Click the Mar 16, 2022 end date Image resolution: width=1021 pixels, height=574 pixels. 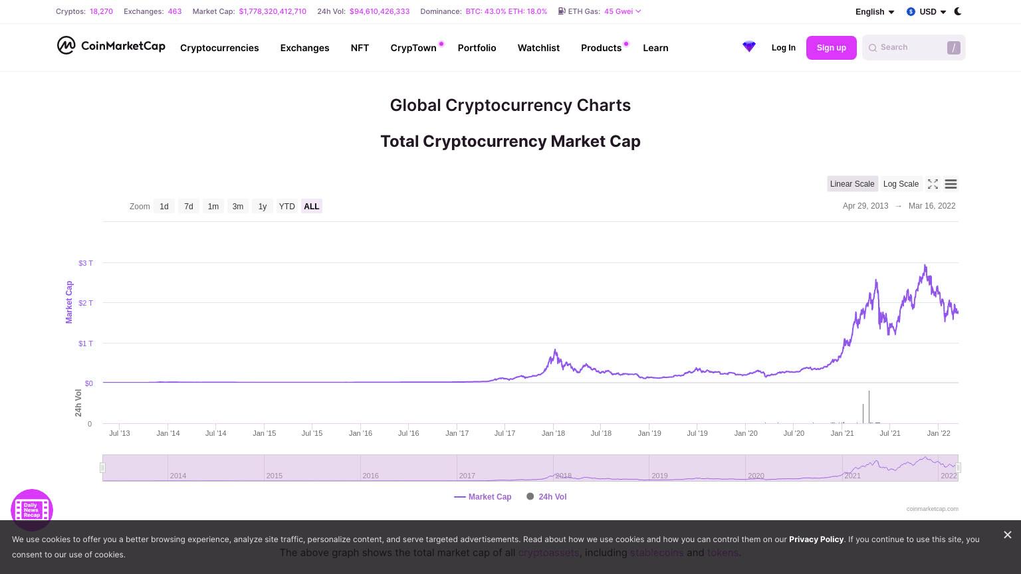tap(932, 206)
